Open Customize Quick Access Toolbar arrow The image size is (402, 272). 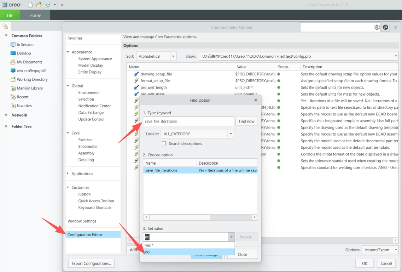tap(62, 5)
